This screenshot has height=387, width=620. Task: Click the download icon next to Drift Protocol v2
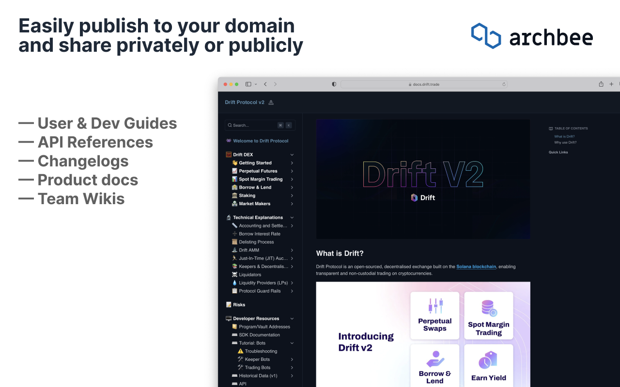[x=271, y=102]
